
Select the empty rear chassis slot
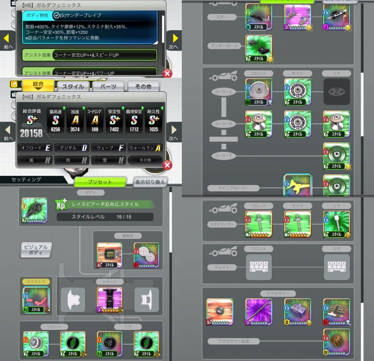[146, 300]
